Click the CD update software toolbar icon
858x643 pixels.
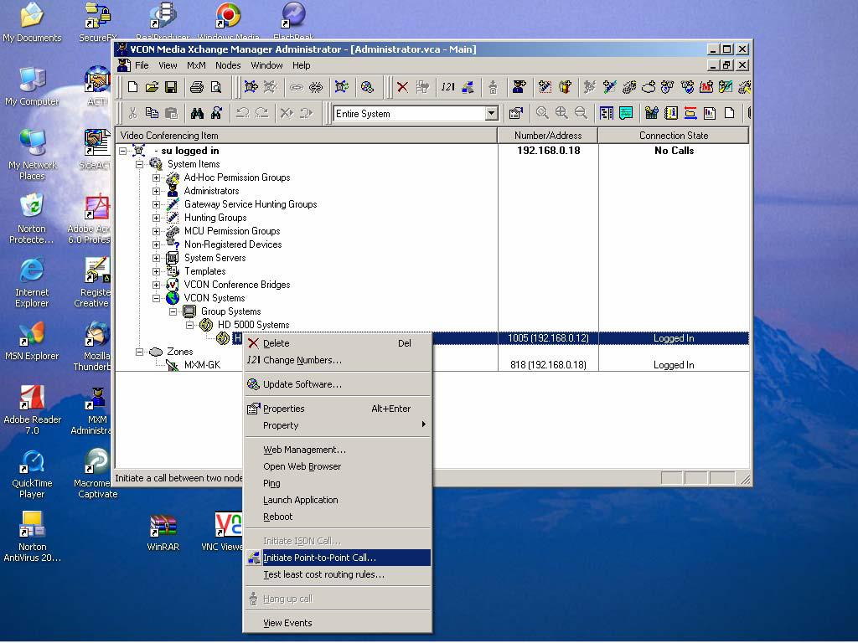(368, 87)
